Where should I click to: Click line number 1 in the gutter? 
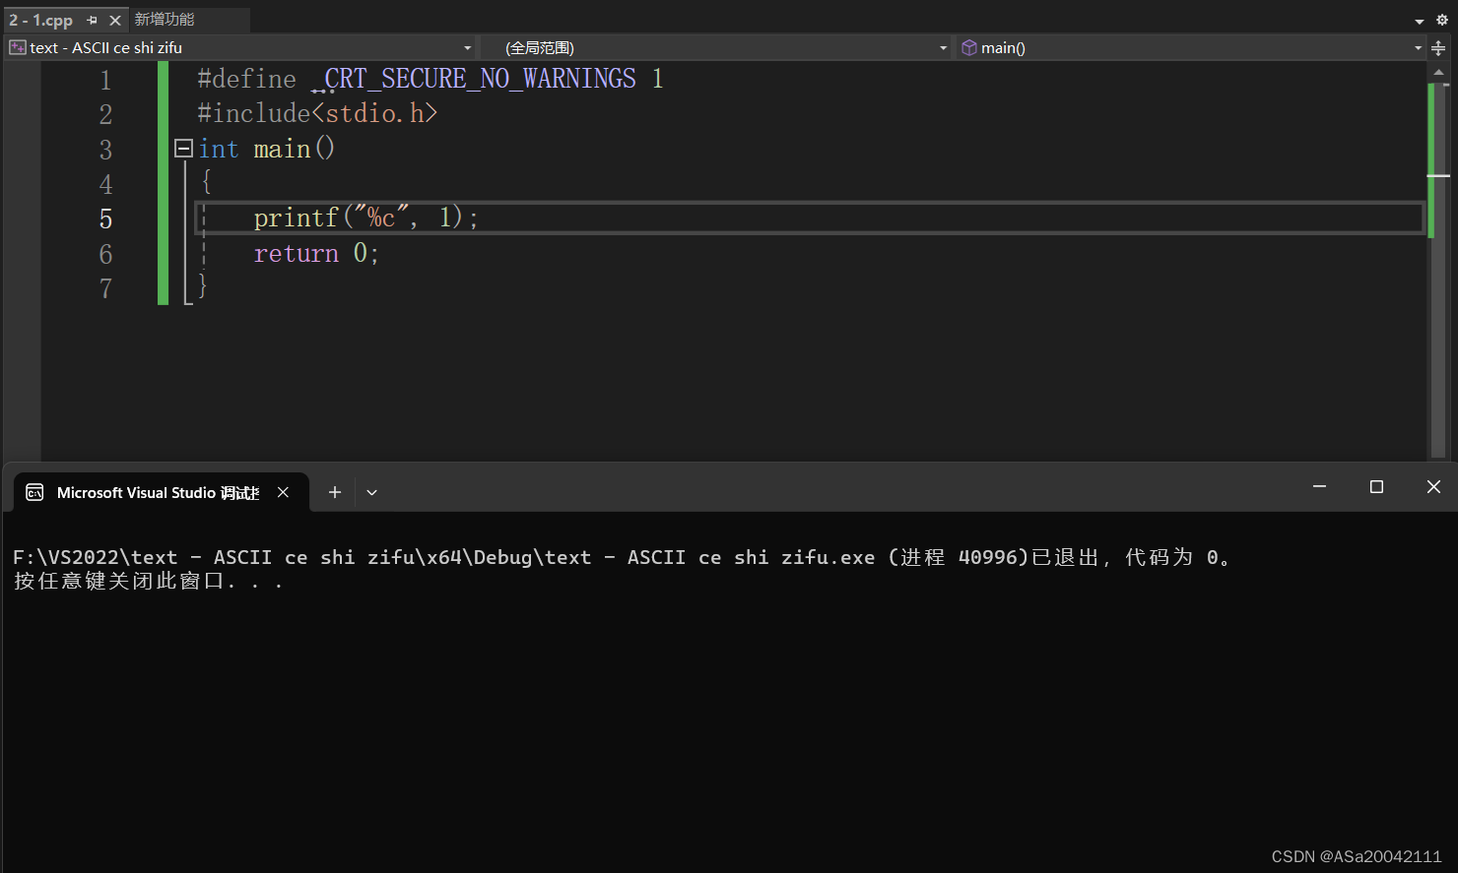pyautogui.click(x=105, y=80)
